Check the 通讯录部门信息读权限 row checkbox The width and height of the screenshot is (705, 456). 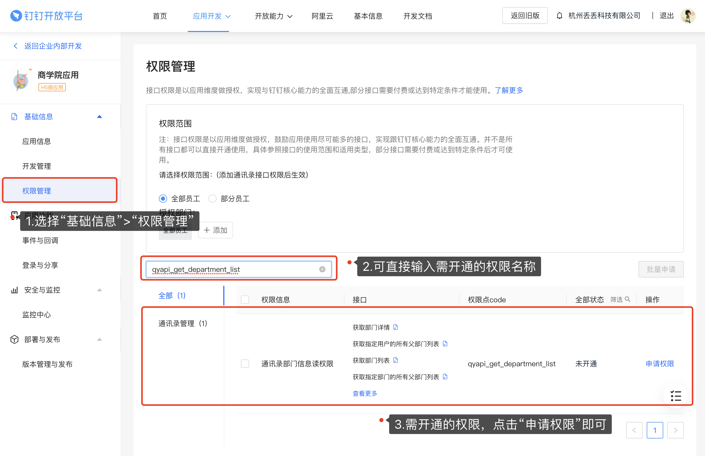point(245,364)
